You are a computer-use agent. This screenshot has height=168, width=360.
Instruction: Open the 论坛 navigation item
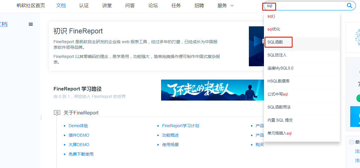tap(153, 6)
